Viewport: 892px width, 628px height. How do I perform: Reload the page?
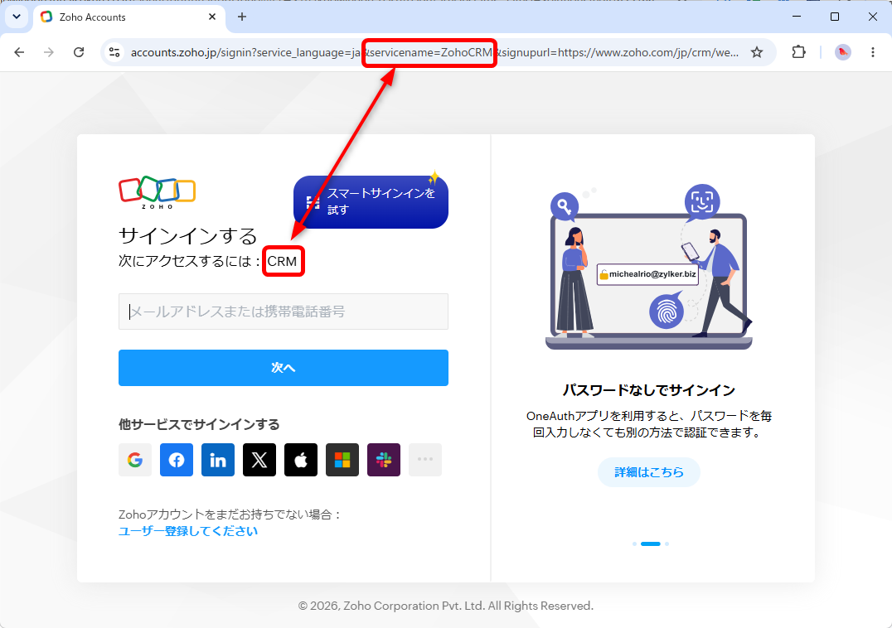point(79,52)
